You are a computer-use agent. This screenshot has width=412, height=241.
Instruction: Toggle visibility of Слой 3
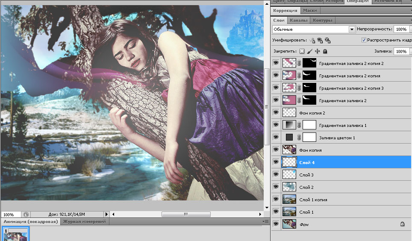[x=276, y=174]
